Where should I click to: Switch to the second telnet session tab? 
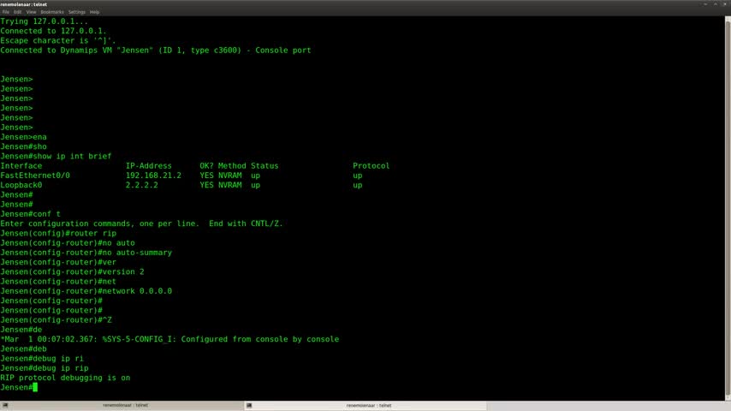point(365,405)
